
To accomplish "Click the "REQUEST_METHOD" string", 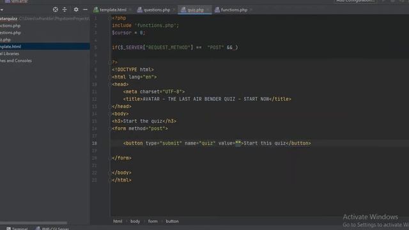I will [x=168, y=47].
